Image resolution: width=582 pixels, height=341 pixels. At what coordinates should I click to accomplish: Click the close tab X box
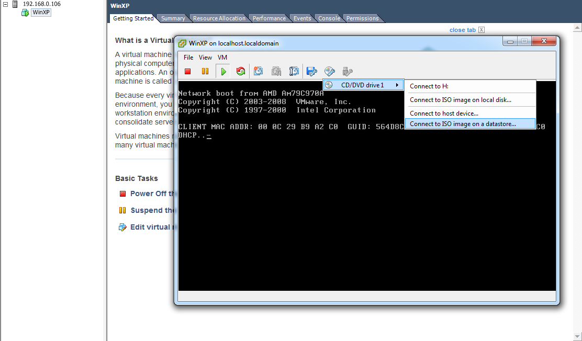point(482,30)
